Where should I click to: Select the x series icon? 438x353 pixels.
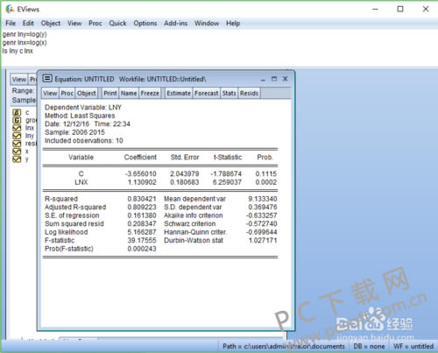tap(17, 152)
